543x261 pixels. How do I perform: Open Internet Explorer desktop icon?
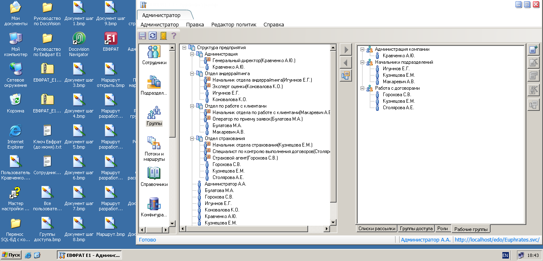tap(15, 137)
